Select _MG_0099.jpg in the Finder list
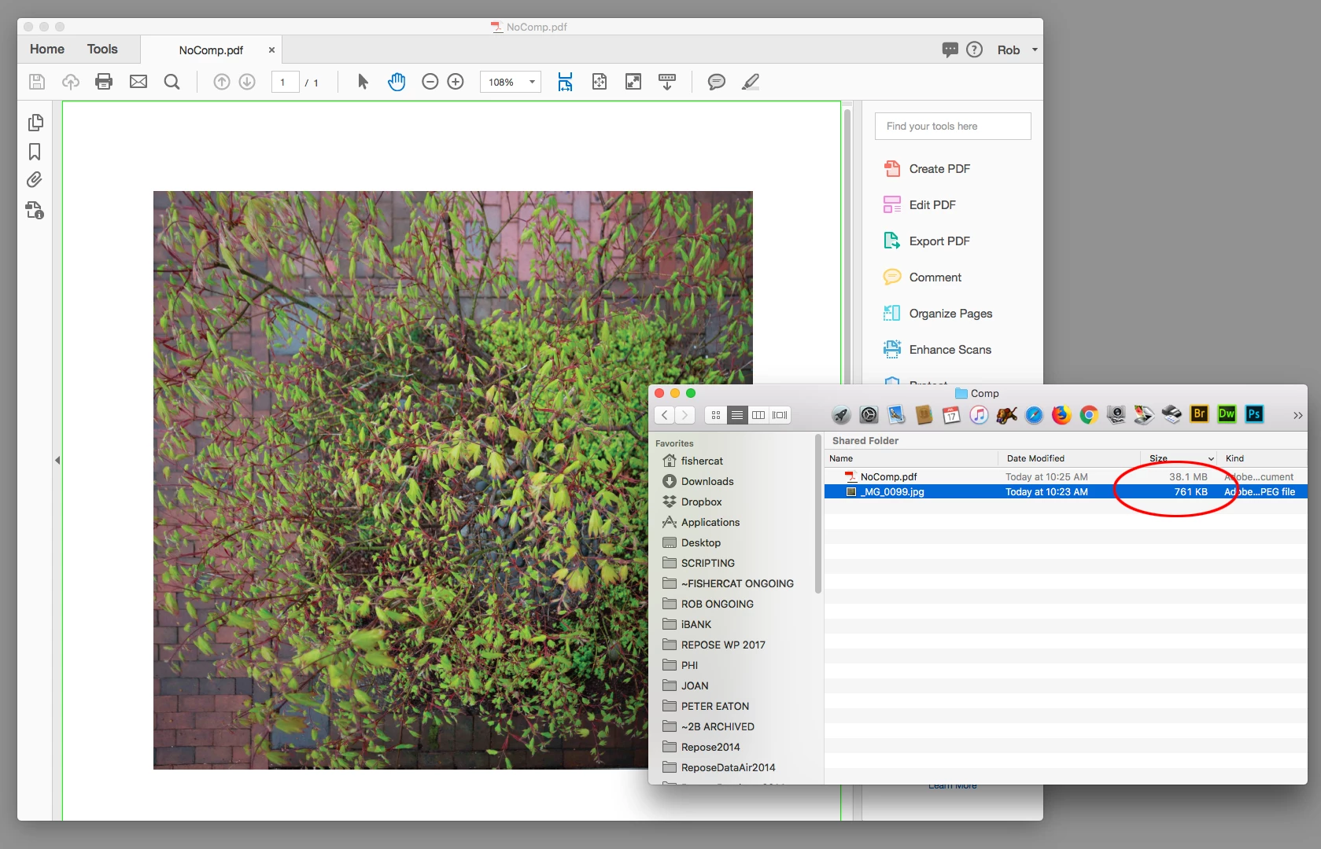 [1065, 491]
